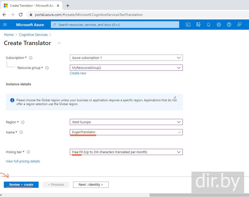This screenshot has height=197, width=249.
Task: Click the Region info icon
Action: coord(23,122)
